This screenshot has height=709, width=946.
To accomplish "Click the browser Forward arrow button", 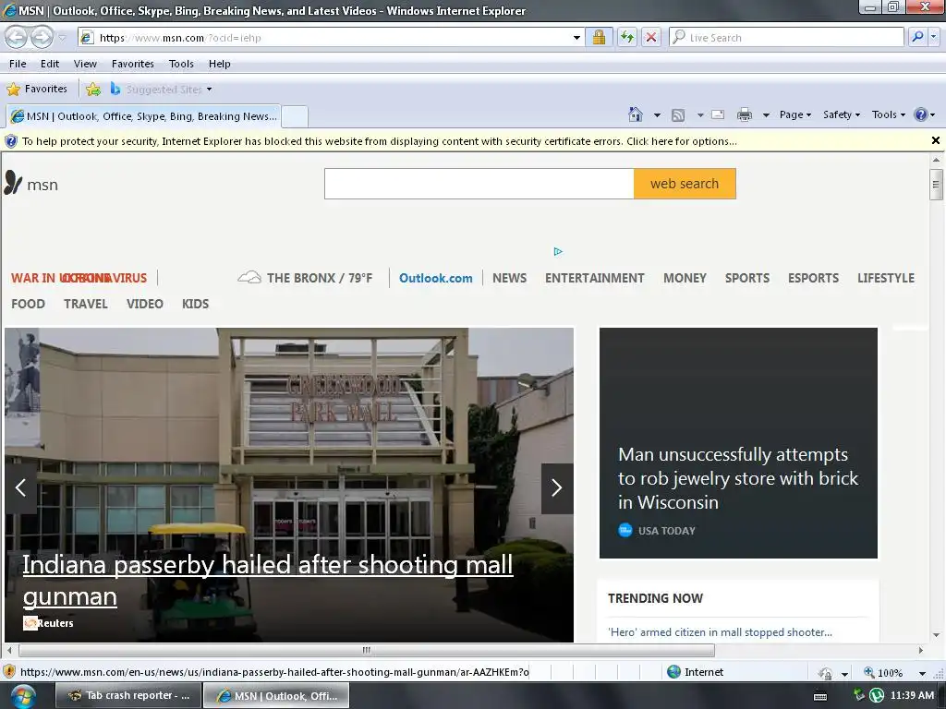I will point(42,37).
